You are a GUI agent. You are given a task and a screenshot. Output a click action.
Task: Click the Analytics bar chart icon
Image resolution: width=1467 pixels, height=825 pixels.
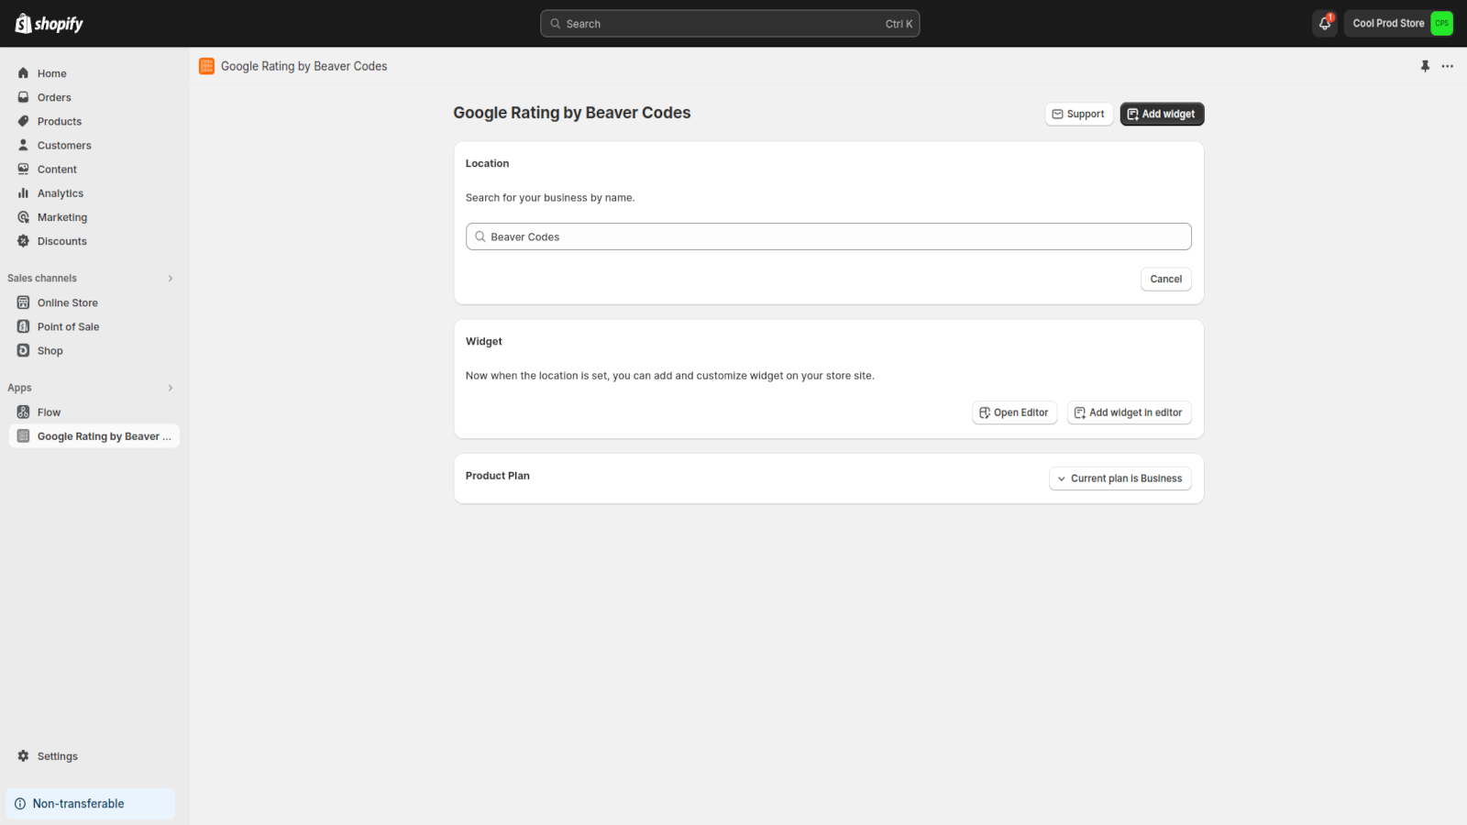(24, 193)
